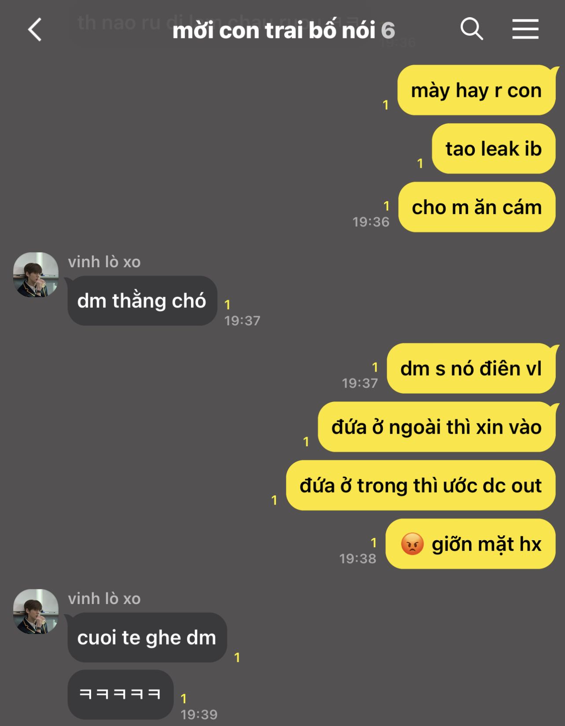Tap vinh lò xo's avatar above 'dm thằng chó'
Viewport: 565px width, 726px height.
coord(36,275)
